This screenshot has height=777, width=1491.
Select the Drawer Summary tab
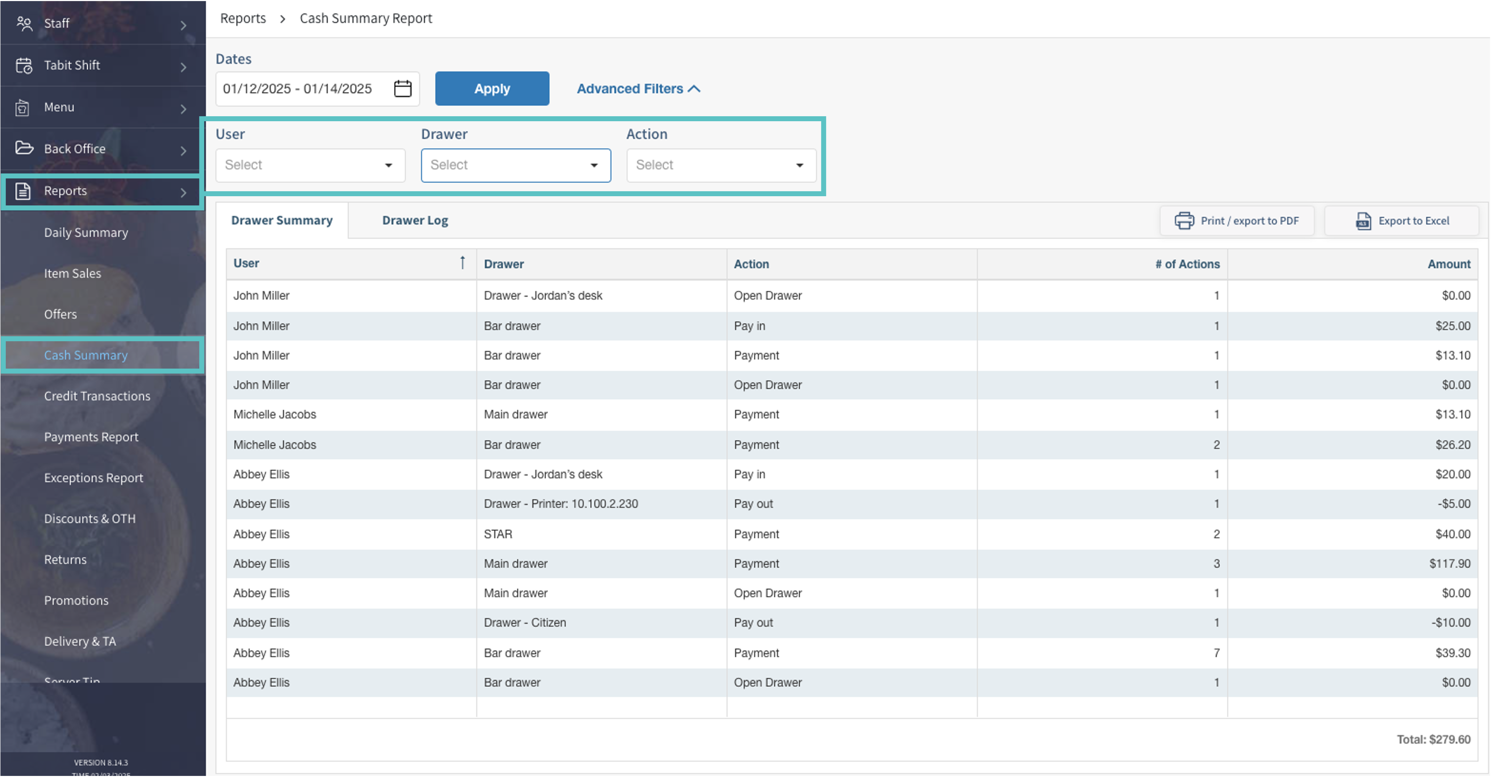pos(281,220)
